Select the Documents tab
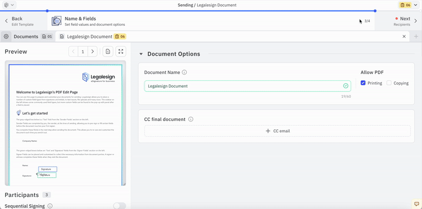 click(26, 36)
